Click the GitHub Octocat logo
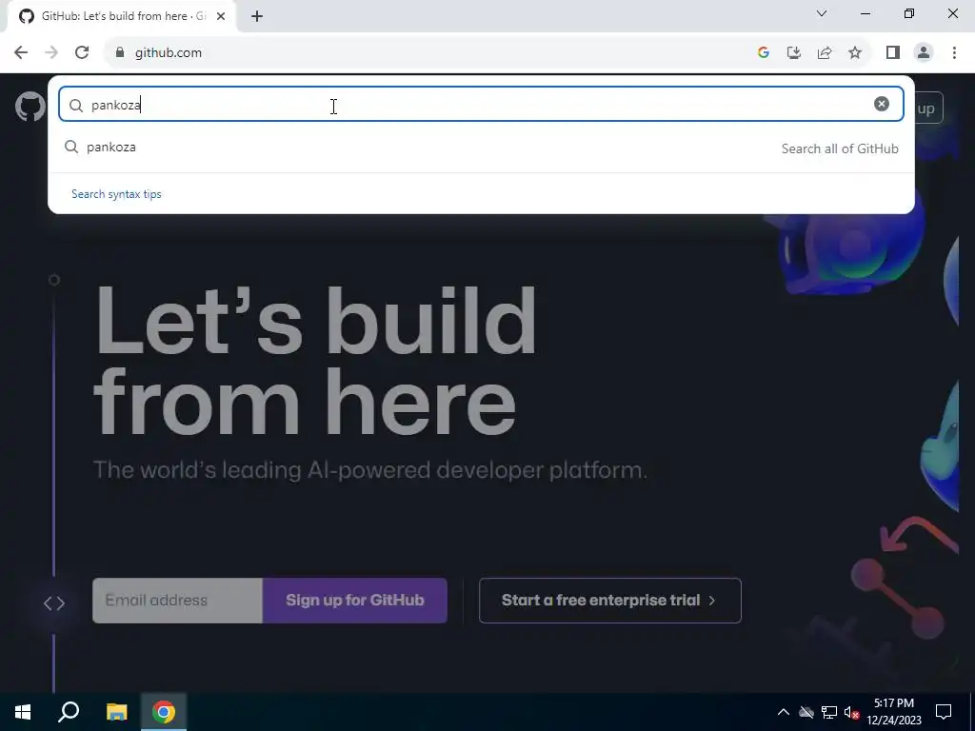Image resolution: width=975 pixels, height=731 pixels. pyautogui.click(x=30, y=107)
